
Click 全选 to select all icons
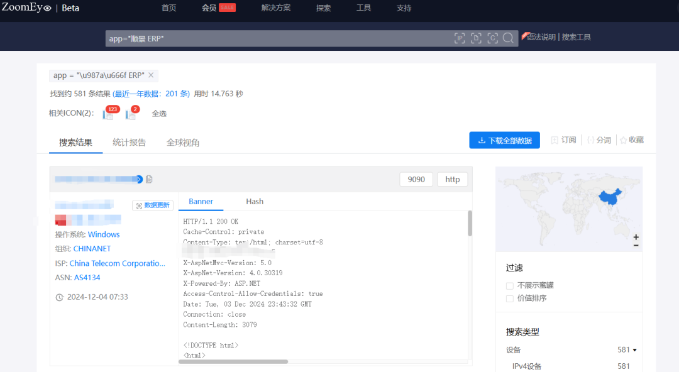(159, 114)
